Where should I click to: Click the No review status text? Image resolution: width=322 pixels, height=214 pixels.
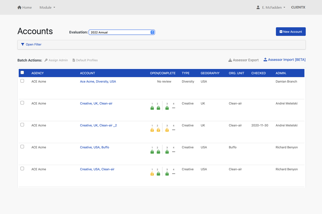(164, 81)
